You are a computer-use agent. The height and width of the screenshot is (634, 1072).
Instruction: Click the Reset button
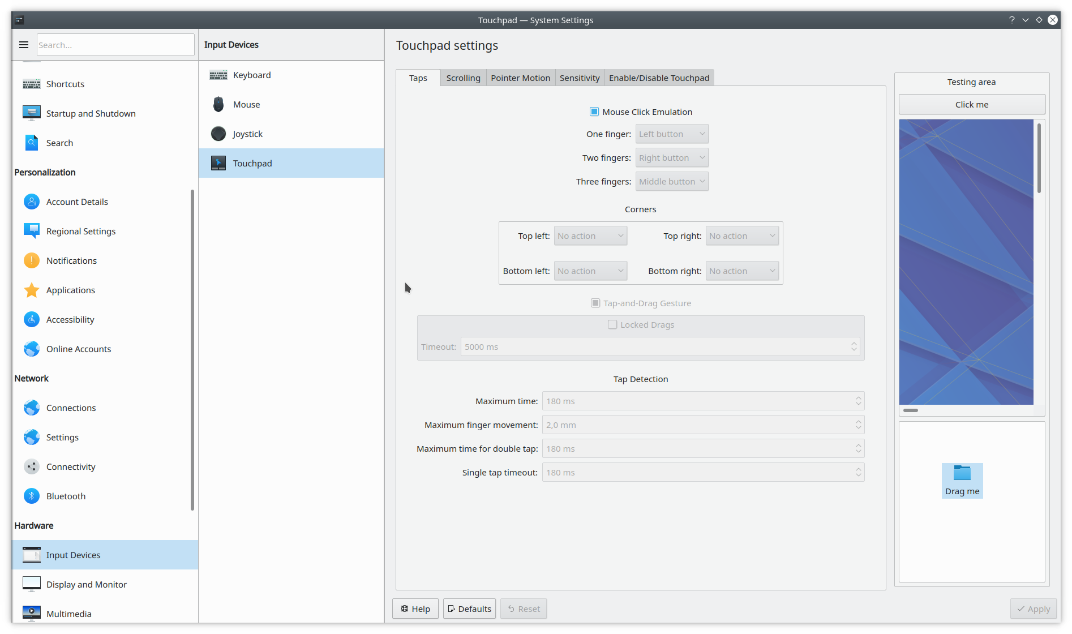coord(524,609)
